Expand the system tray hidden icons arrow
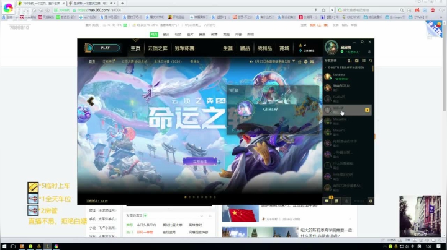This screenshot has width=447, height=250. tap(384, 246)
